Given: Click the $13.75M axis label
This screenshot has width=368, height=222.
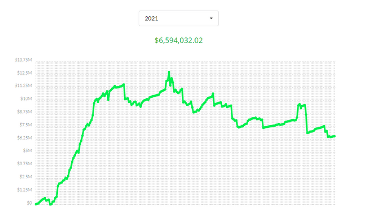Looking at the screenshot, I should tap(23, 59).
